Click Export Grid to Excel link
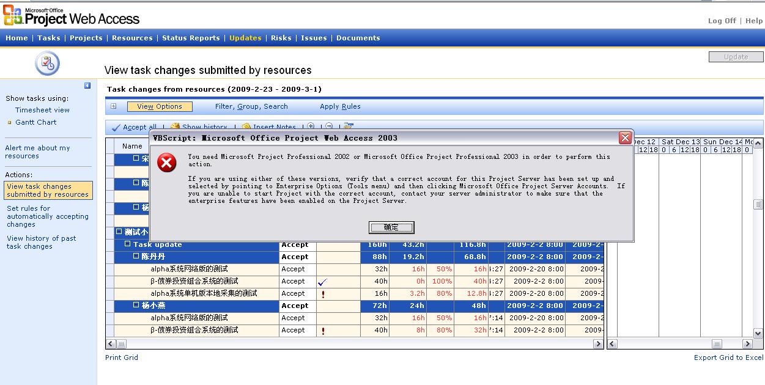The height and width of the screenshot is (385, 765). [x=728, y=358]
